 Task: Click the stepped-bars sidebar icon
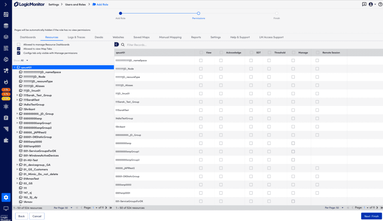6,129
